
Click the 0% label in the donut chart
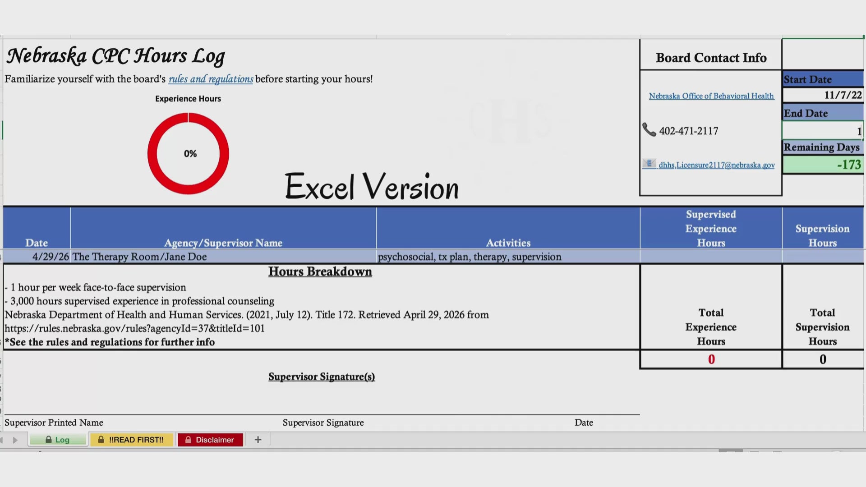[x=190, y=154]
